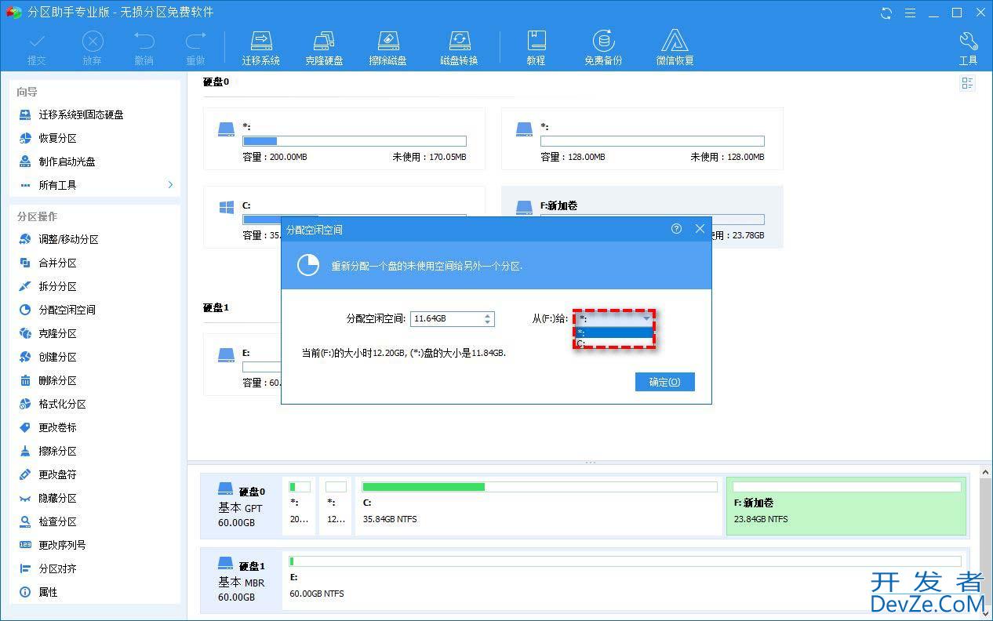Select the C: option in the dropdown list
The image size is (993, 621).
pos(614,343)
